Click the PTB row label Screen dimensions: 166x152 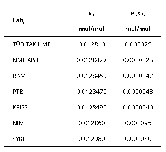point(18,92)
